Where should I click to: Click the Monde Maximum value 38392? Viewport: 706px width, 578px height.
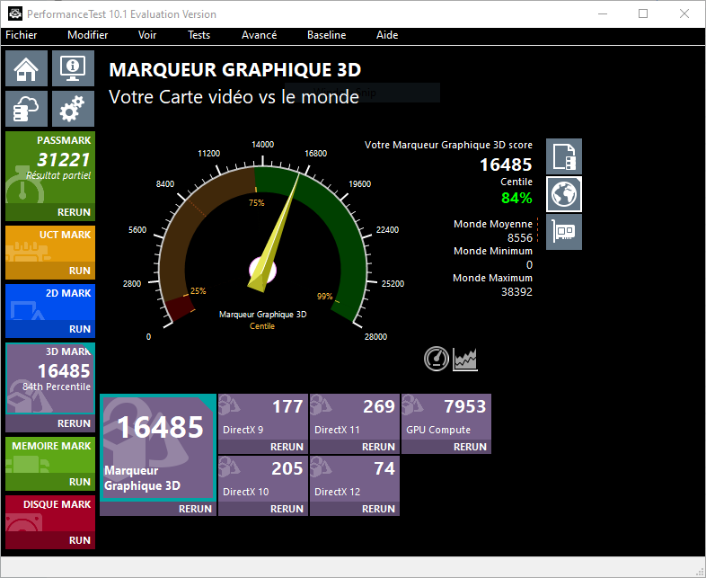516,292
